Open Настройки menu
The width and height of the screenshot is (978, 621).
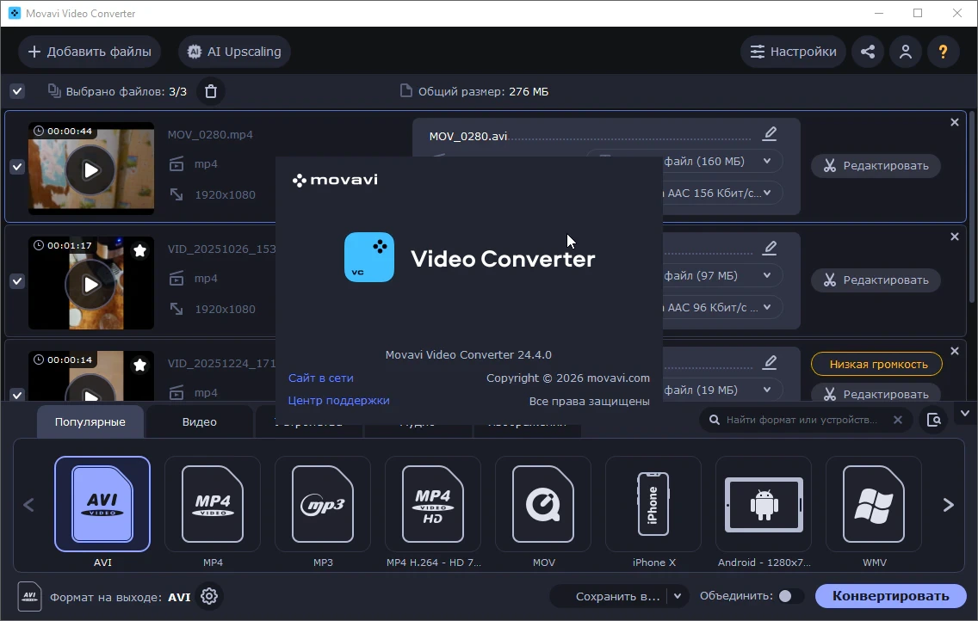tap(793, 52)
